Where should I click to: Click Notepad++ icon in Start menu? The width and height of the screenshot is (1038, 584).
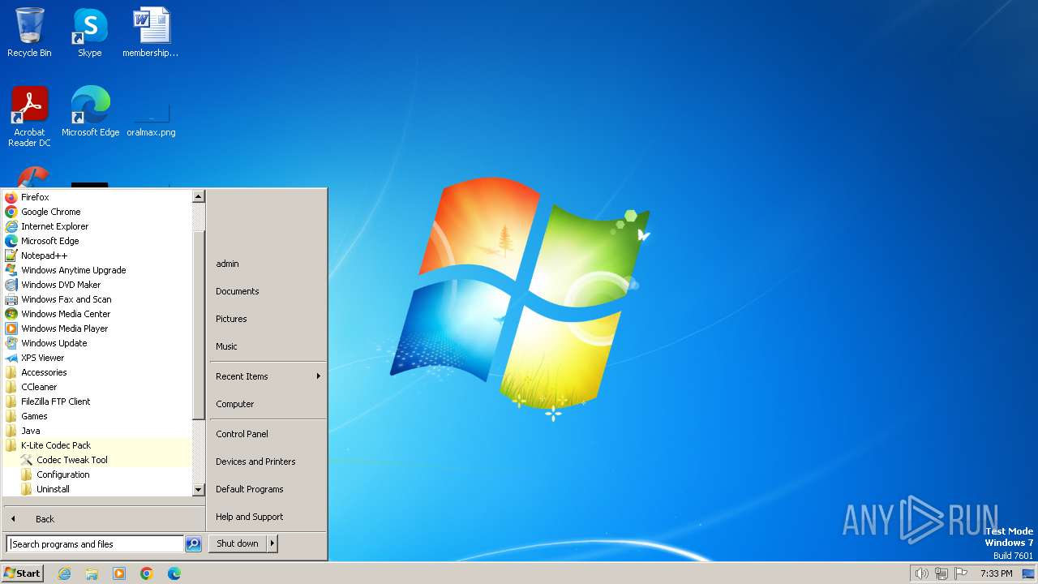click(11, 255)
